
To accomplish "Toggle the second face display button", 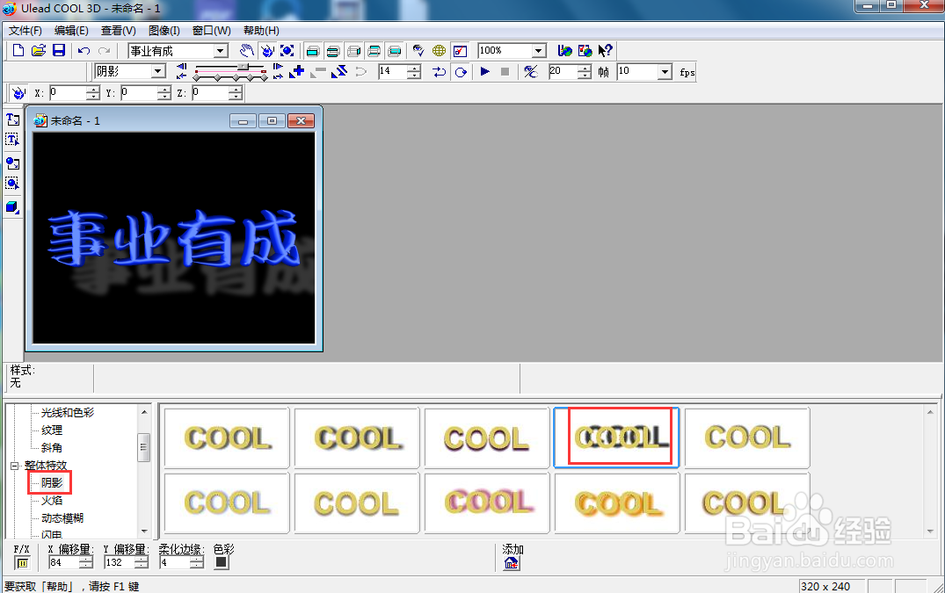I will tap(332, 51).
